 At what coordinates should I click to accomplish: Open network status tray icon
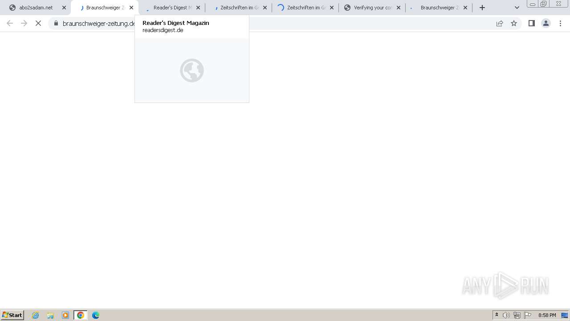click(517, 315)
